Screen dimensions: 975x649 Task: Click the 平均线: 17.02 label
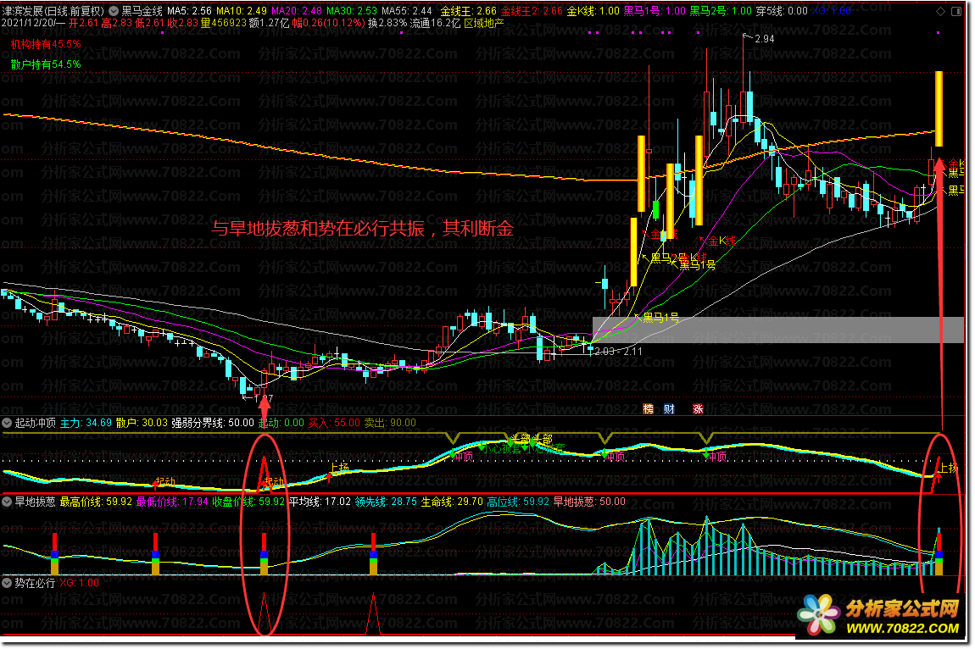pyautogui.click(x=320, y=502)
